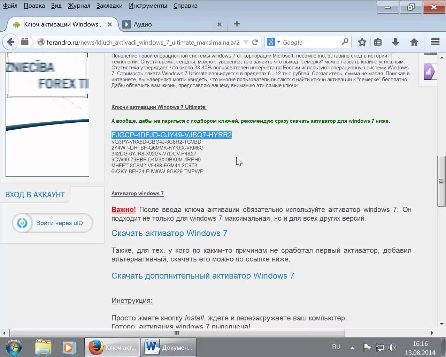Click key MHFPT-8C8M2-V9488-FGM44-2C9T3
Screen dimensions: 446x357
pos(154,166)
